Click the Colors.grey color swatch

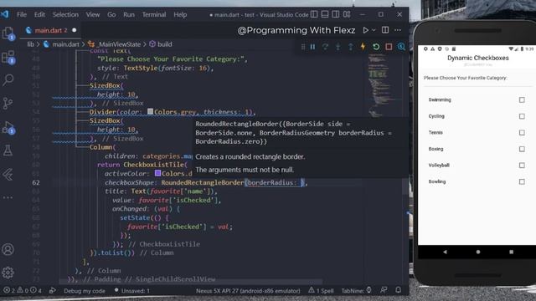coord(150,111)
